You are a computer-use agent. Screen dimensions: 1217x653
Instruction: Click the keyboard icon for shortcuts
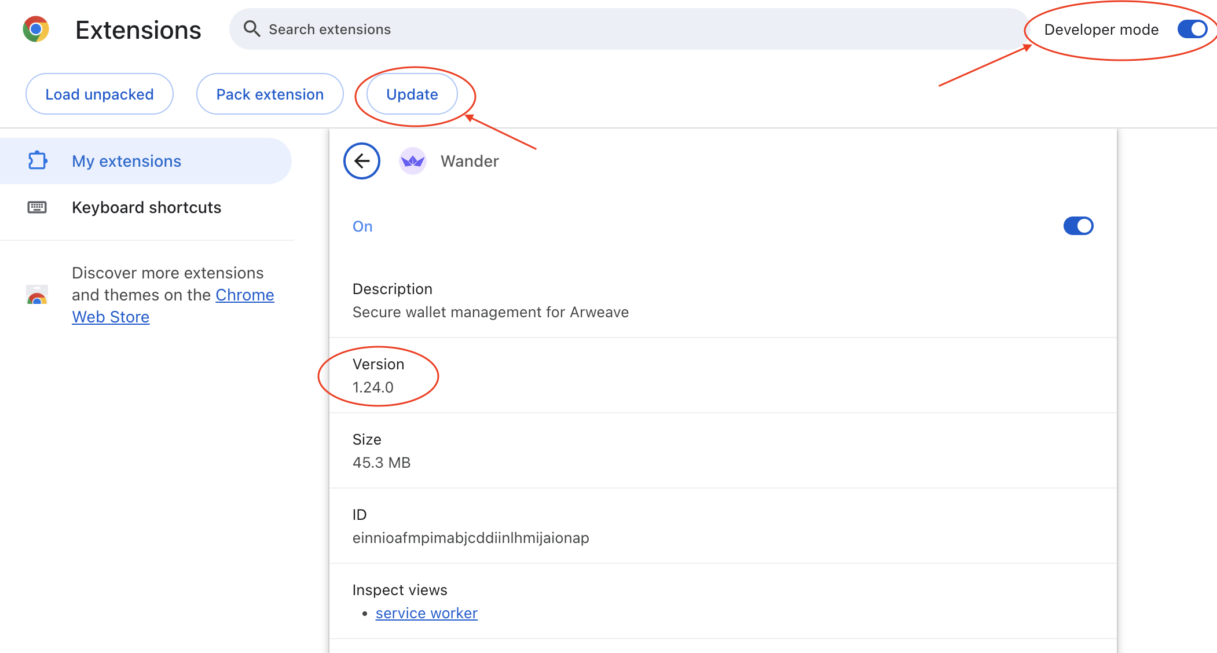coord(37,207)
